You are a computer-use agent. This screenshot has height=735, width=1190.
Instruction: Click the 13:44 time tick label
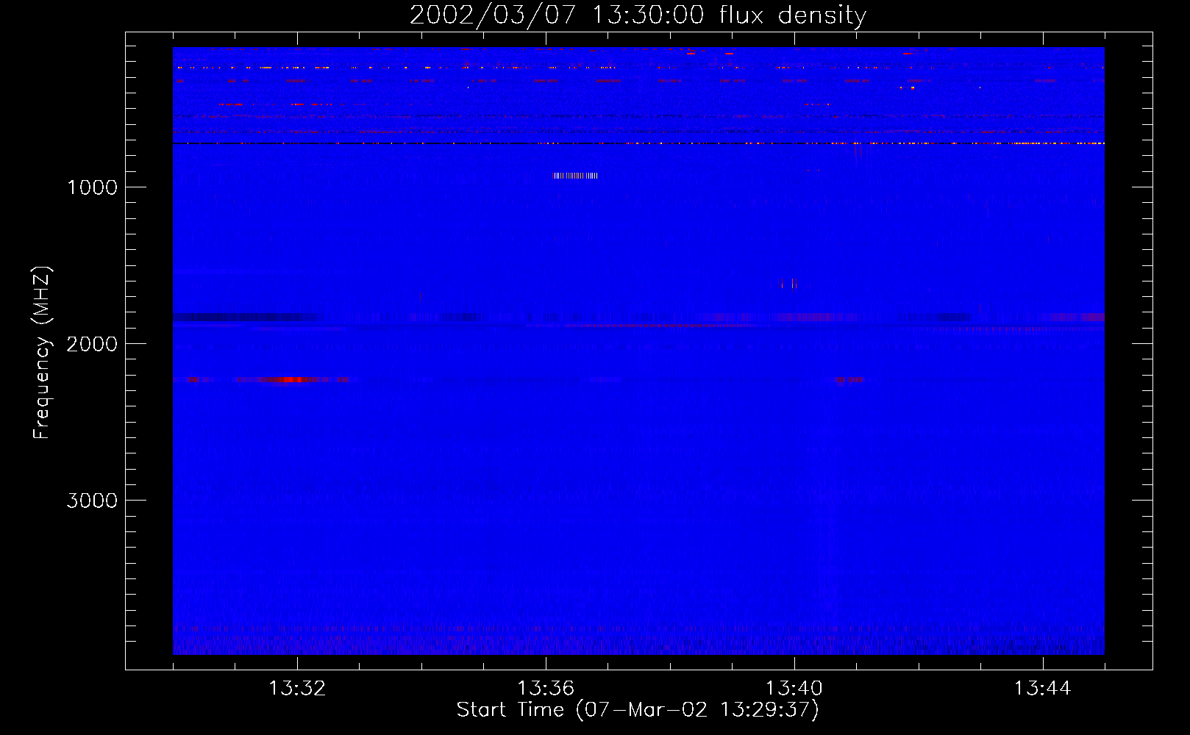pos(1043,689)
